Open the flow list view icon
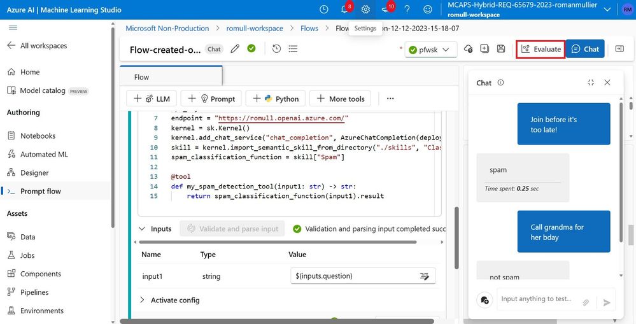The width and height of the screenshot is (636, 324). [x=293, y=48]
